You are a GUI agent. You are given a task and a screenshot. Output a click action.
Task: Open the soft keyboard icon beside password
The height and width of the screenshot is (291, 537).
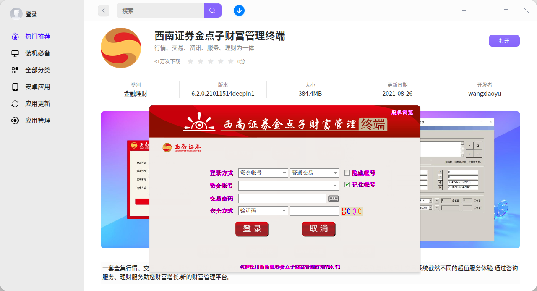[334, 199]
